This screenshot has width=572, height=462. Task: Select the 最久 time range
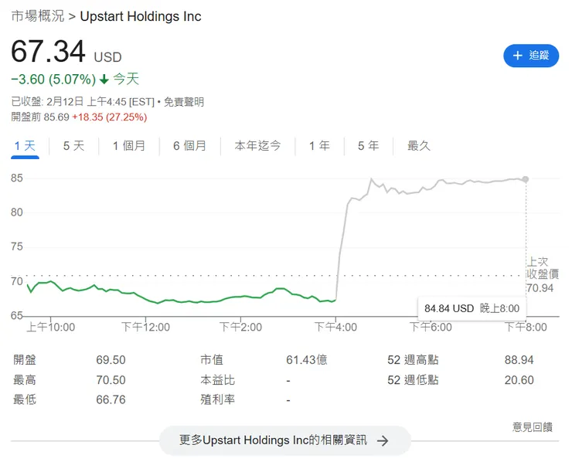click(418, 146)
